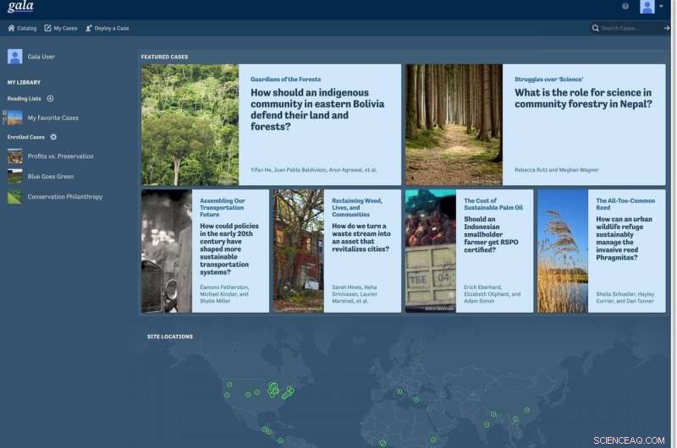Click the reed Phragmites cover image
Image resolution: width=677 pixels, height=448 pixels.
click(x=563, y=251)
